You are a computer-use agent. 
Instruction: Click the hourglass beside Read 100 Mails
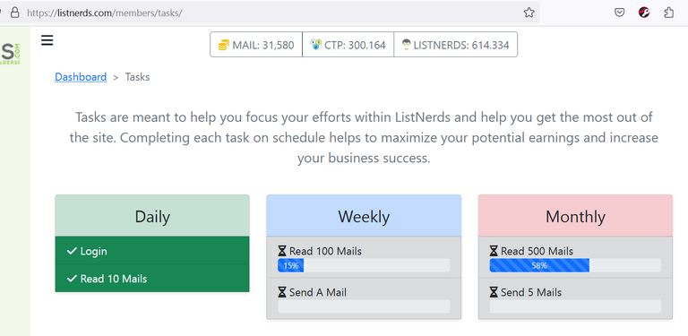pyautogui.click(x=282, y=252)
